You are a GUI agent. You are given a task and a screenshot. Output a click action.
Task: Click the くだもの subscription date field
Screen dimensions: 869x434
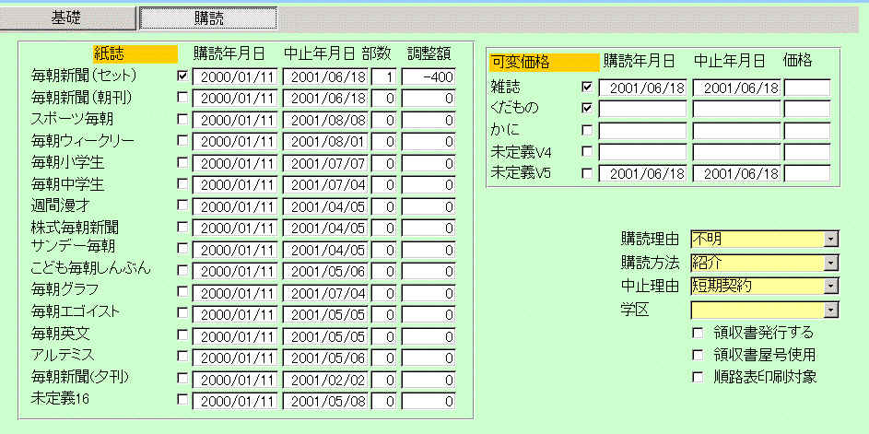point(642,110)
